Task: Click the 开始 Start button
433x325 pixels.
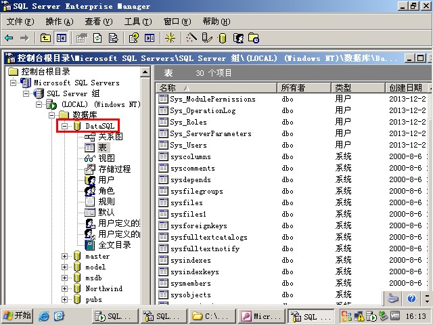Action: (x=17, y=316)
